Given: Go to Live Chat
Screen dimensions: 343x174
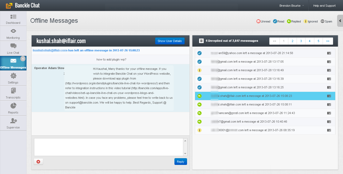Looking at the screenshot, I should [13, 48].
